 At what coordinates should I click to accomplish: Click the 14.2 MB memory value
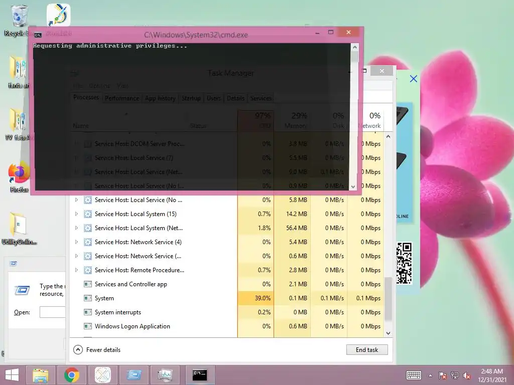(x=296, y=214)
